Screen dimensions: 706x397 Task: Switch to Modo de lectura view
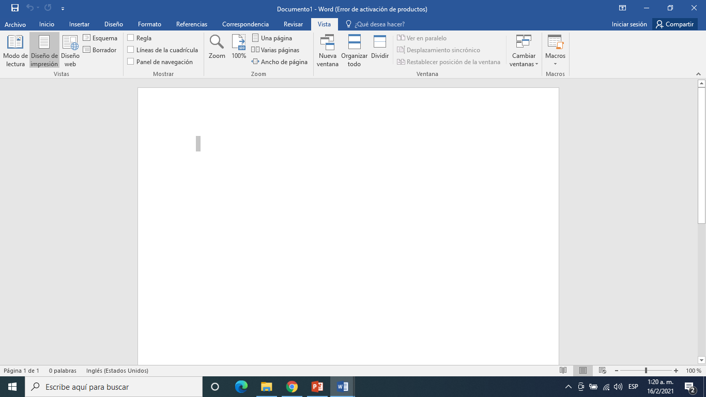(16, 51)
